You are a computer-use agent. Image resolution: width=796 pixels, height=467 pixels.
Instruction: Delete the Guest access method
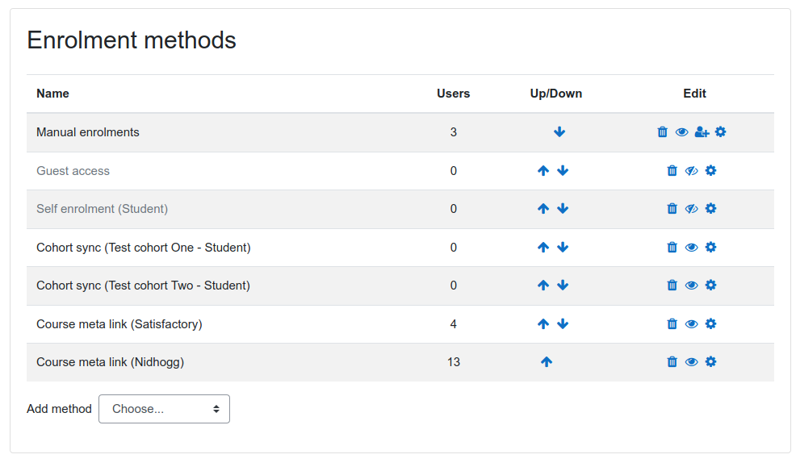672,171
